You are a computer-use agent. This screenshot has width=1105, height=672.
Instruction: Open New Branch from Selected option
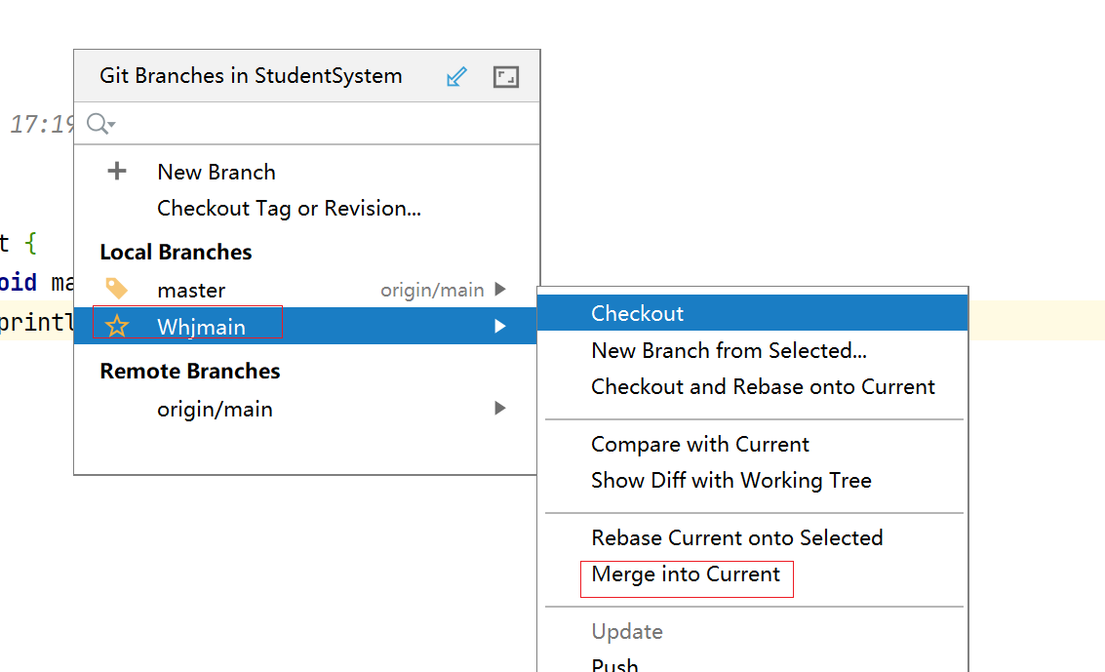[x=729, y=350]
